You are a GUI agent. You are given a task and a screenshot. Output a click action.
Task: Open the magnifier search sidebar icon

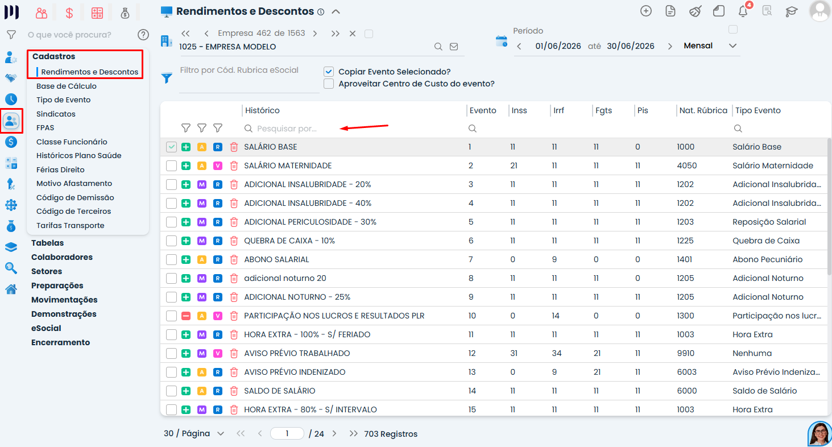(x=11, y=268)
